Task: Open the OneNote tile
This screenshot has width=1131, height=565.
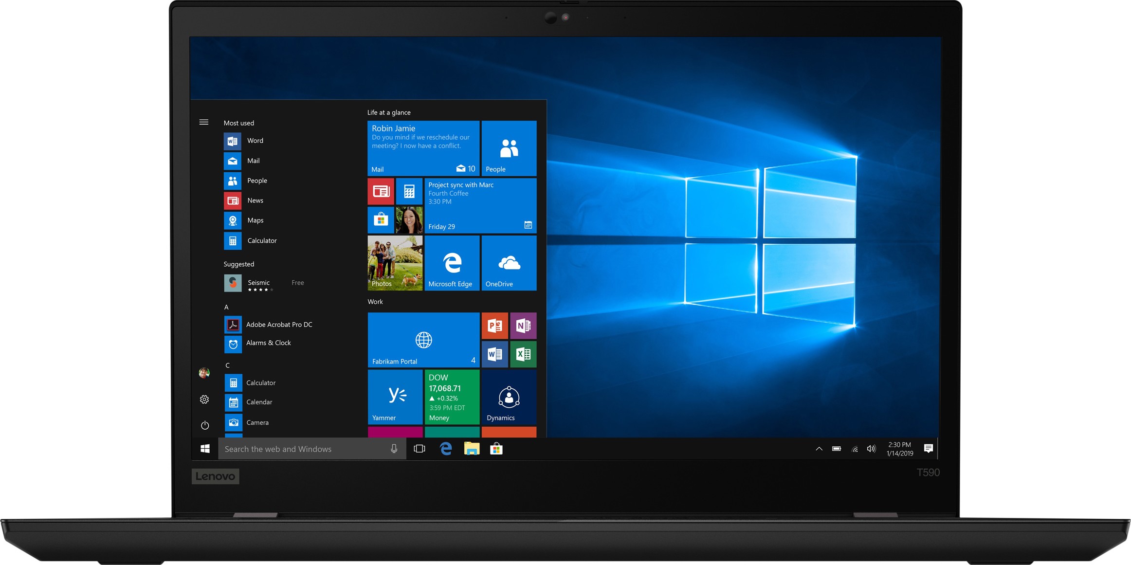Action: 523,325
